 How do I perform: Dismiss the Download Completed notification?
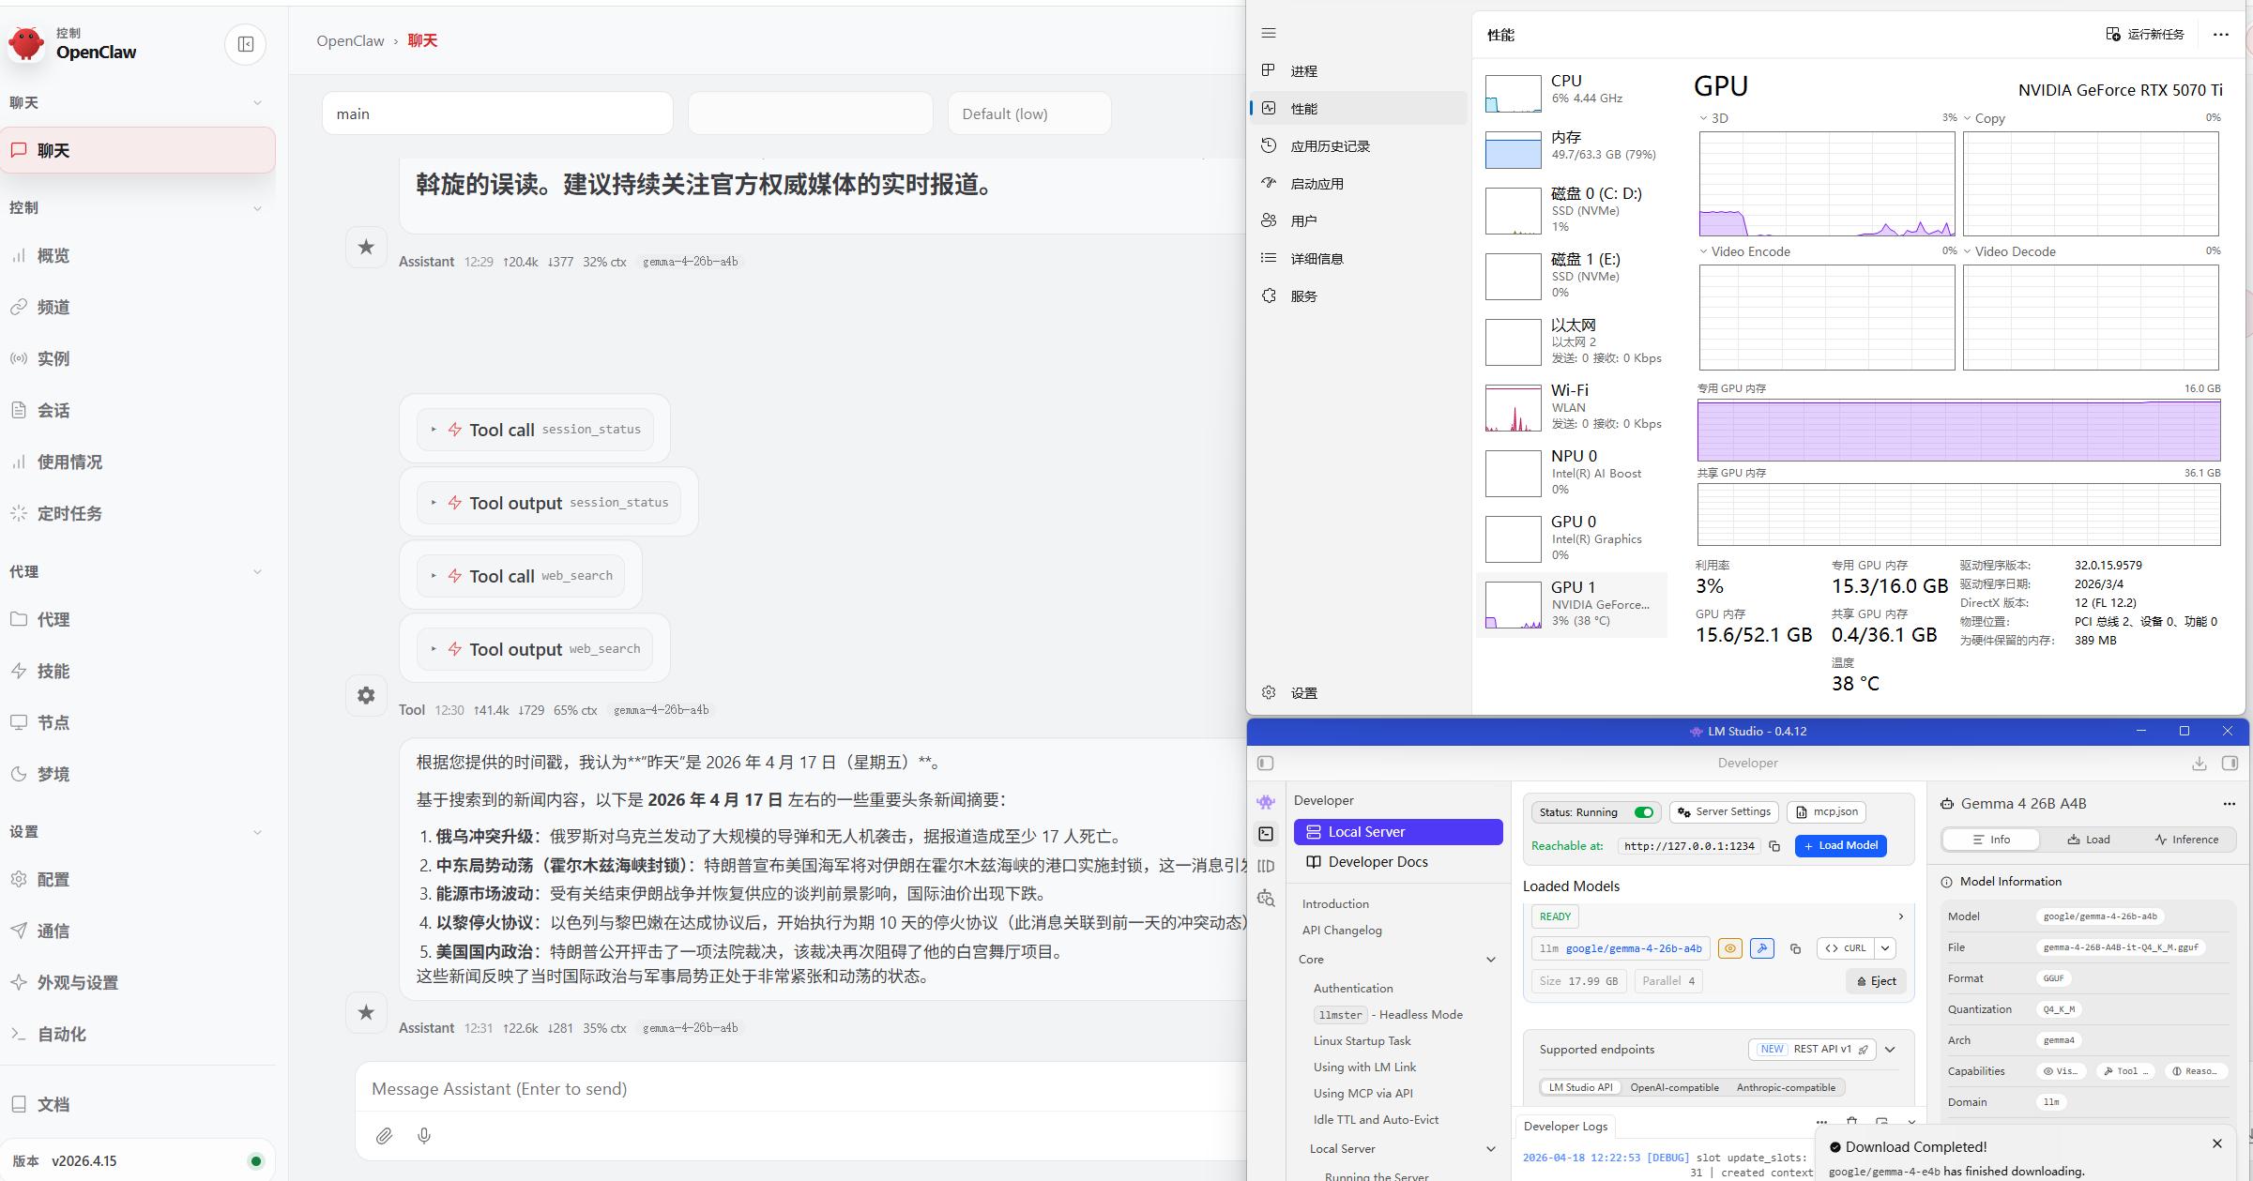2217,1143
